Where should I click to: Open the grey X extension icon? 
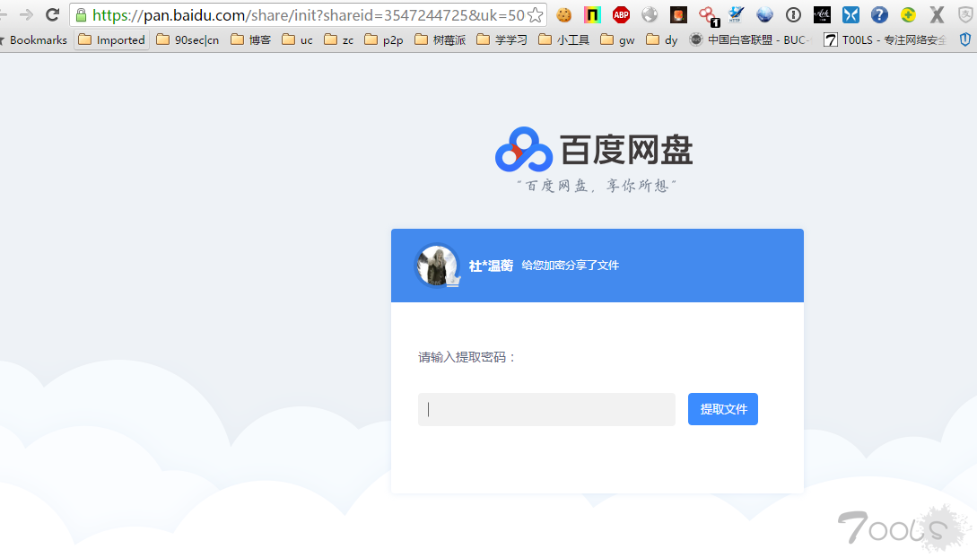(937, 15)
